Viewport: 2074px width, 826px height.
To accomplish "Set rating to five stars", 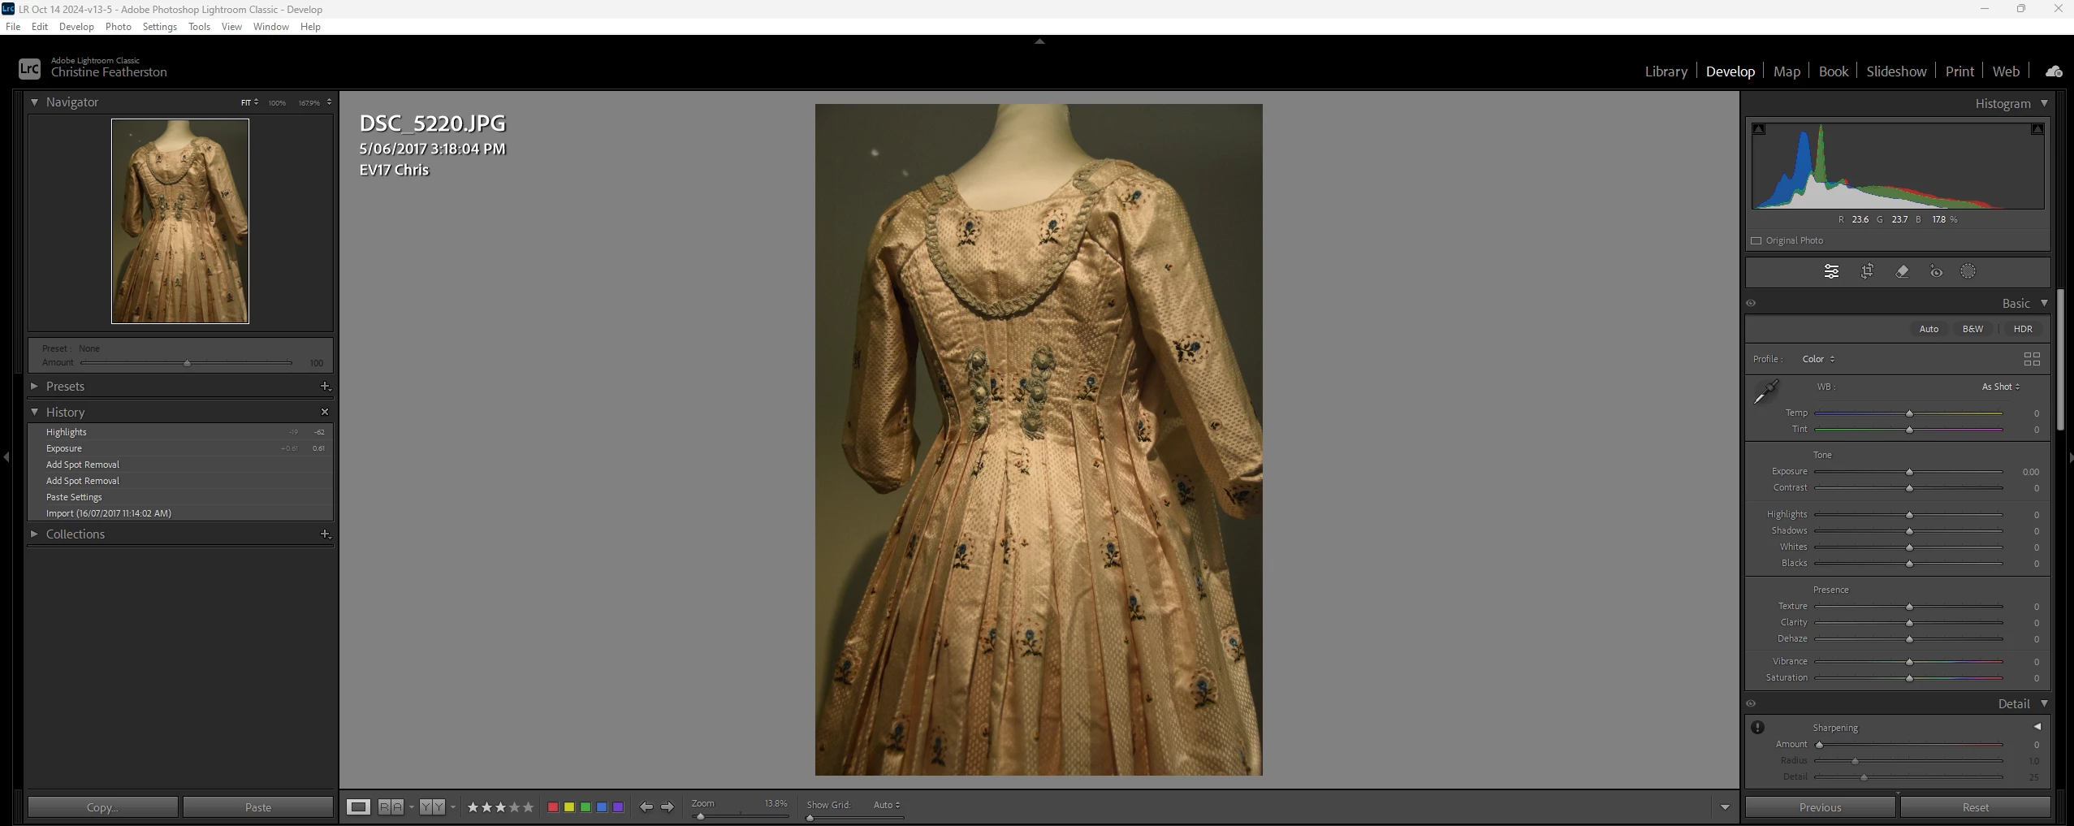I will point(529,807).
